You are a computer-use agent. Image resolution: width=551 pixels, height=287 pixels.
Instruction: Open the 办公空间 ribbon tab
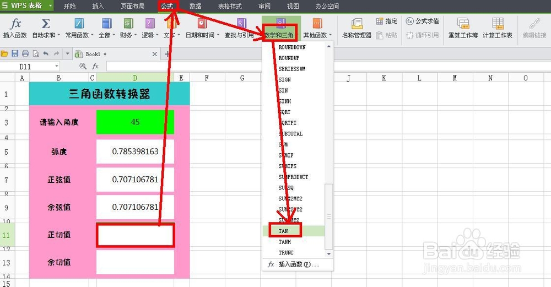(327, 6)
